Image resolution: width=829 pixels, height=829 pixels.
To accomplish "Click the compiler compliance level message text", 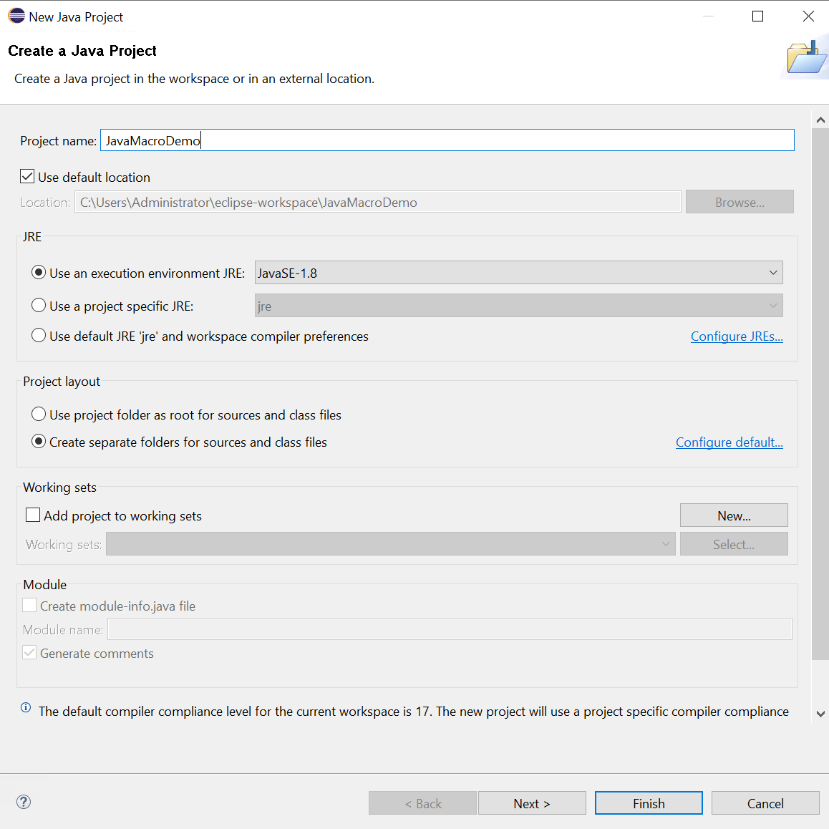I will (x=414, y=711).
